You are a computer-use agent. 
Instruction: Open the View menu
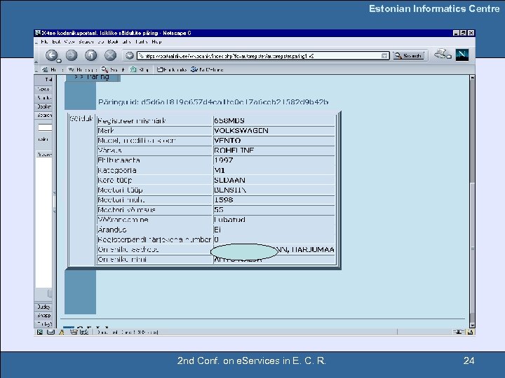[69, 42]
